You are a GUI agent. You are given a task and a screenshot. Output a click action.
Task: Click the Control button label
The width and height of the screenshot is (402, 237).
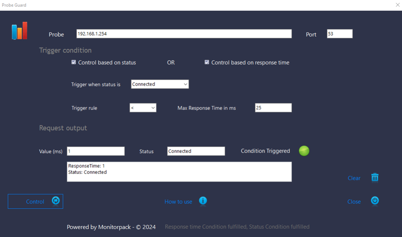[x=35, y=202]
